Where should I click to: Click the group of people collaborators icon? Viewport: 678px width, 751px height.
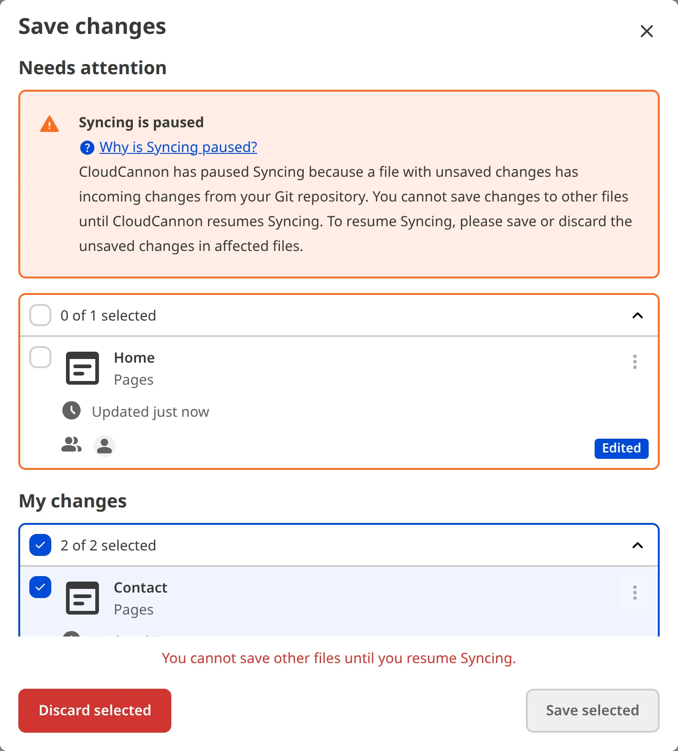tap(71, 445)
